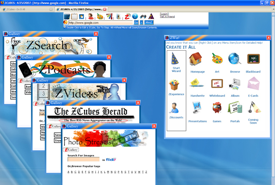
Task: Switch to the ZCubes - Do It All tab
Action: pos(27,9)
